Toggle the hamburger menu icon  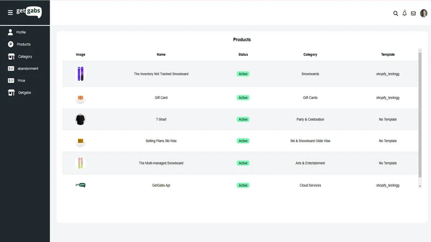[x=10, y=12]
